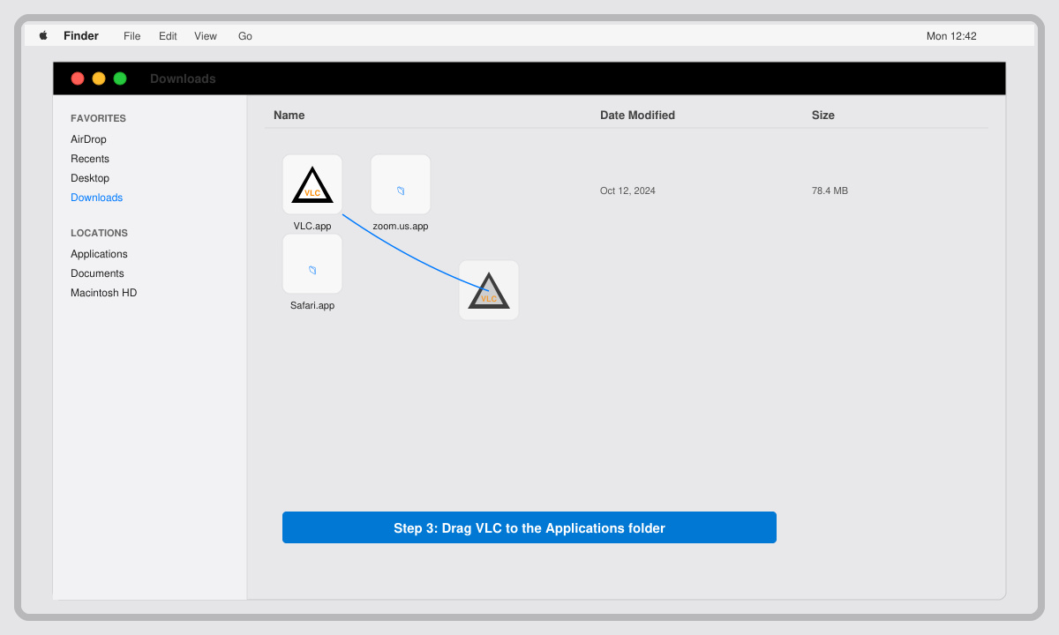
Task: Open the Apple menu logo
Action: [x=43, y=36]
